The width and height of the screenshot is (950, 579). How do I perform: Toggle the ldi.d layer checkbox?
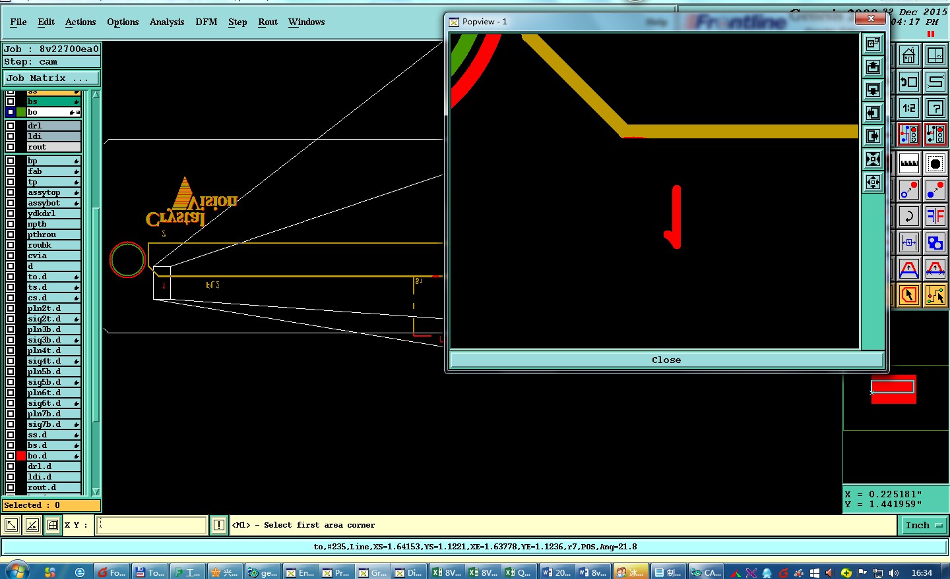point(11,477)
